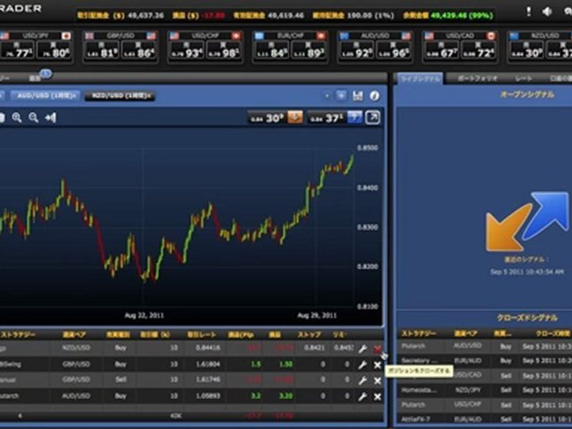Viewport: 572px width, 429px height.
Task: Close the AUD/USD Buy position
Action: coord(378,397)
